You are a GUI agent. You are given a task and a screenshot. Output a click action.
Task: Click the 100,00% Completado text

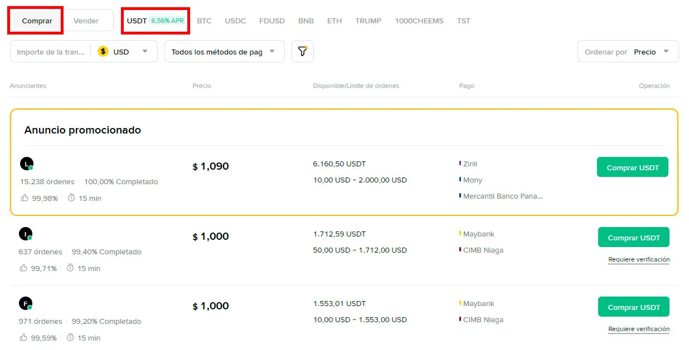tap(121, 181)
